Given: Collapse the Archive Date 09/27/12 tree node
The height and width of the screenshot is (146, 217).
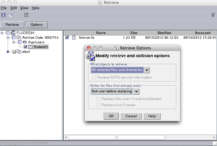Looking at the screenshot, I should click(x=7, y=38).
